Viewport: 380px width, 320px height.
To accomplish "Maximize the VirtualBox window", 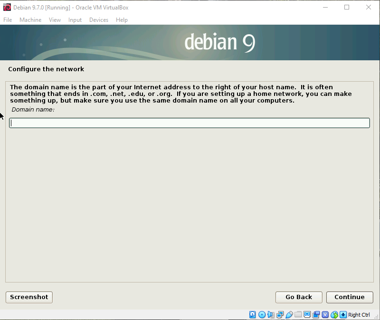I will 347,7.
